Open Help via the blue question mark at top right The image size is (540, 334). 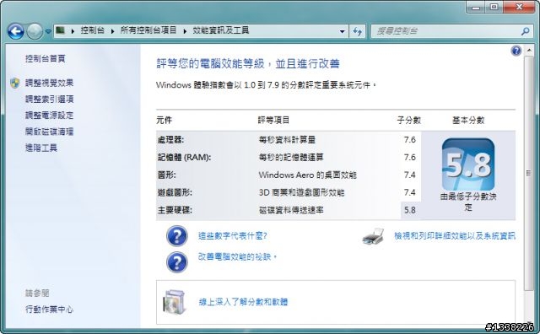pyautogui.click(x=516, y=51)
